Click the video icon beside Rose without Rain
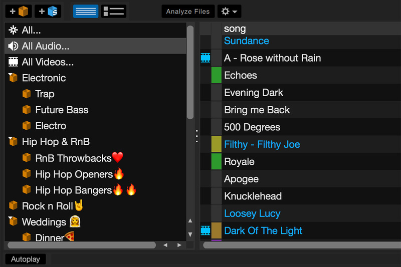401x267 pixels. (x=205, y=58)
